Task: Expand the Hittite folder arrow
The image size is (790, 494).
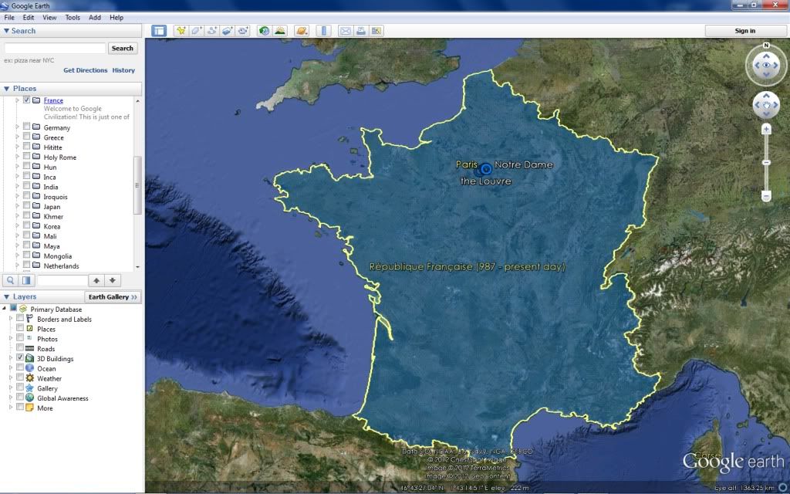Action: click(17, 147)
